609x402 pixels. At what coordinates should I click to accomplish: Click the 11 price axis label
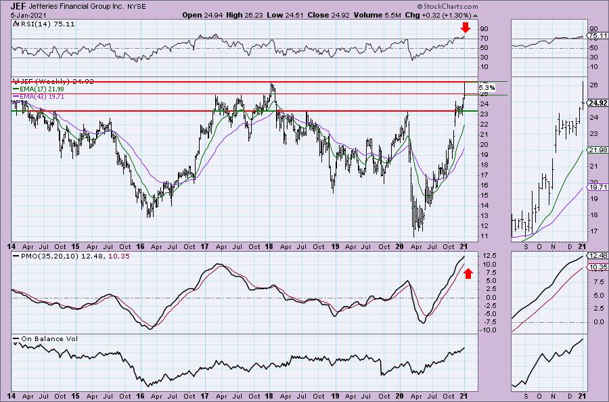pyautogui.click(x=484, y=236)
